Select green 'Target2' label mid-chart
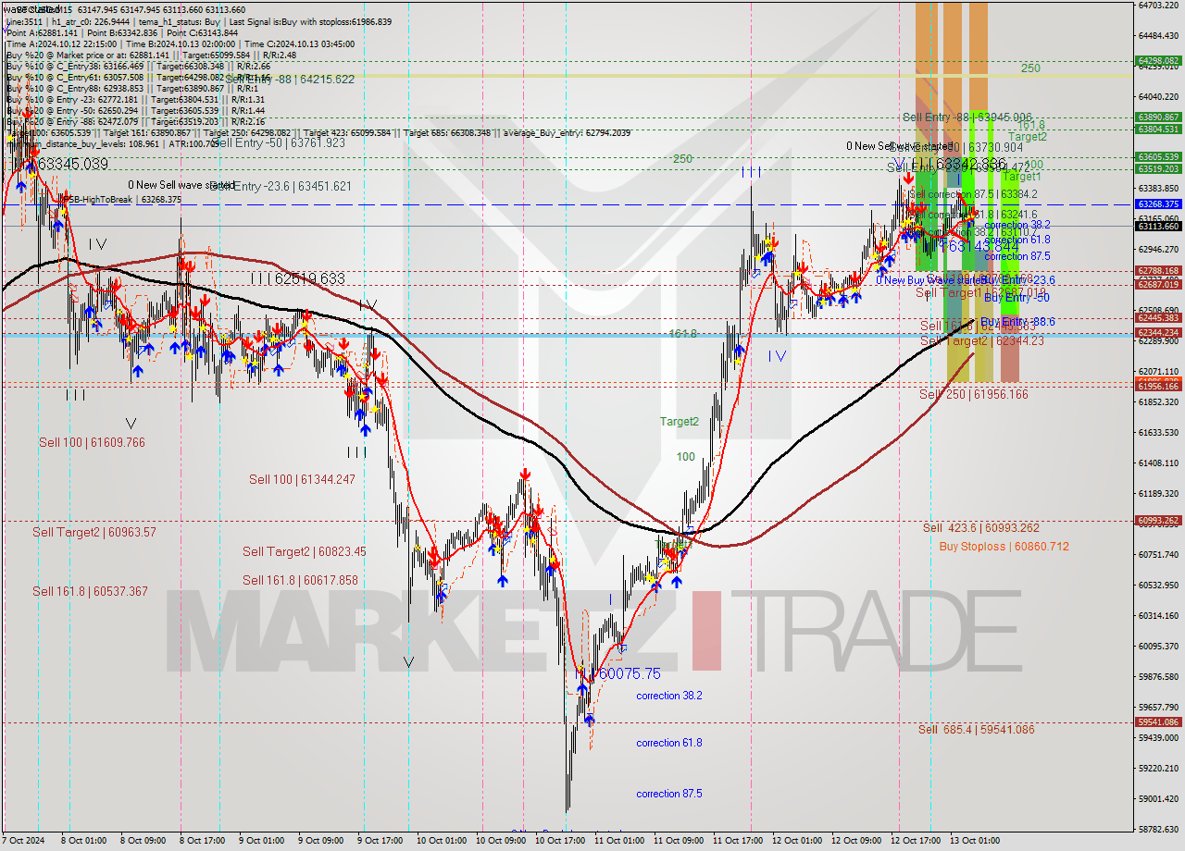This screenshot has width=1185, height=851. 679,422
